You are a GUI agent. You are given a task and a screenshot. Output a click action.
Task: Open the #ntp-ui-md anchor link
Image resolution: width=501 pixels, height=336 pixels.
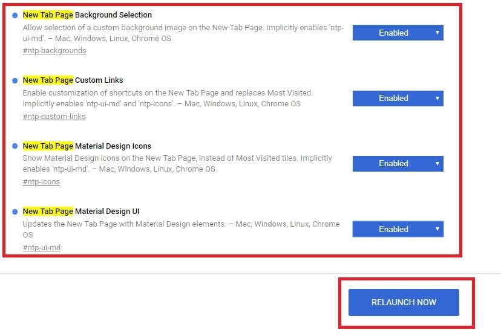click(x=42, y=248)
